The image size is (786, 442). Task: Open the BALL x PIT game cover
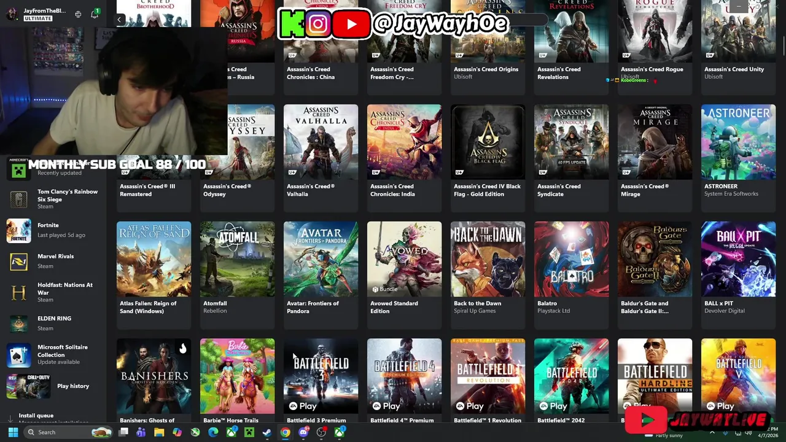click(x=738, y=259)
